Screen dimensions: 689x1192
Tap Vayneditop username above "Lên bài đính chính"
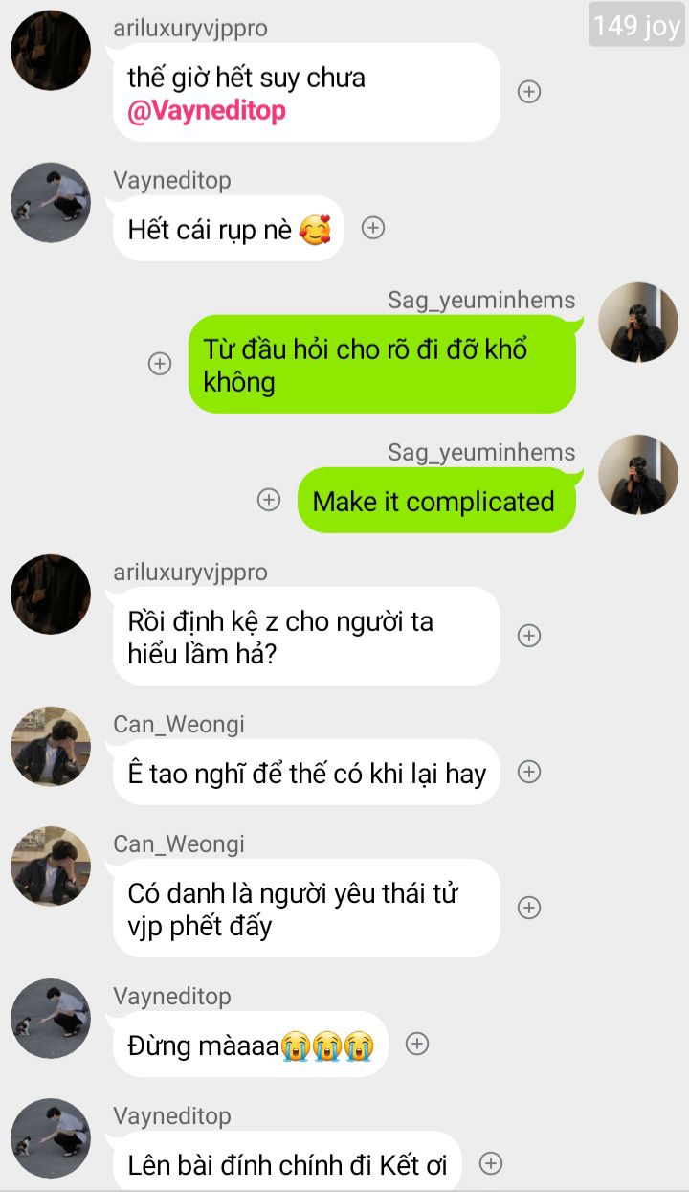(172, 1115)
